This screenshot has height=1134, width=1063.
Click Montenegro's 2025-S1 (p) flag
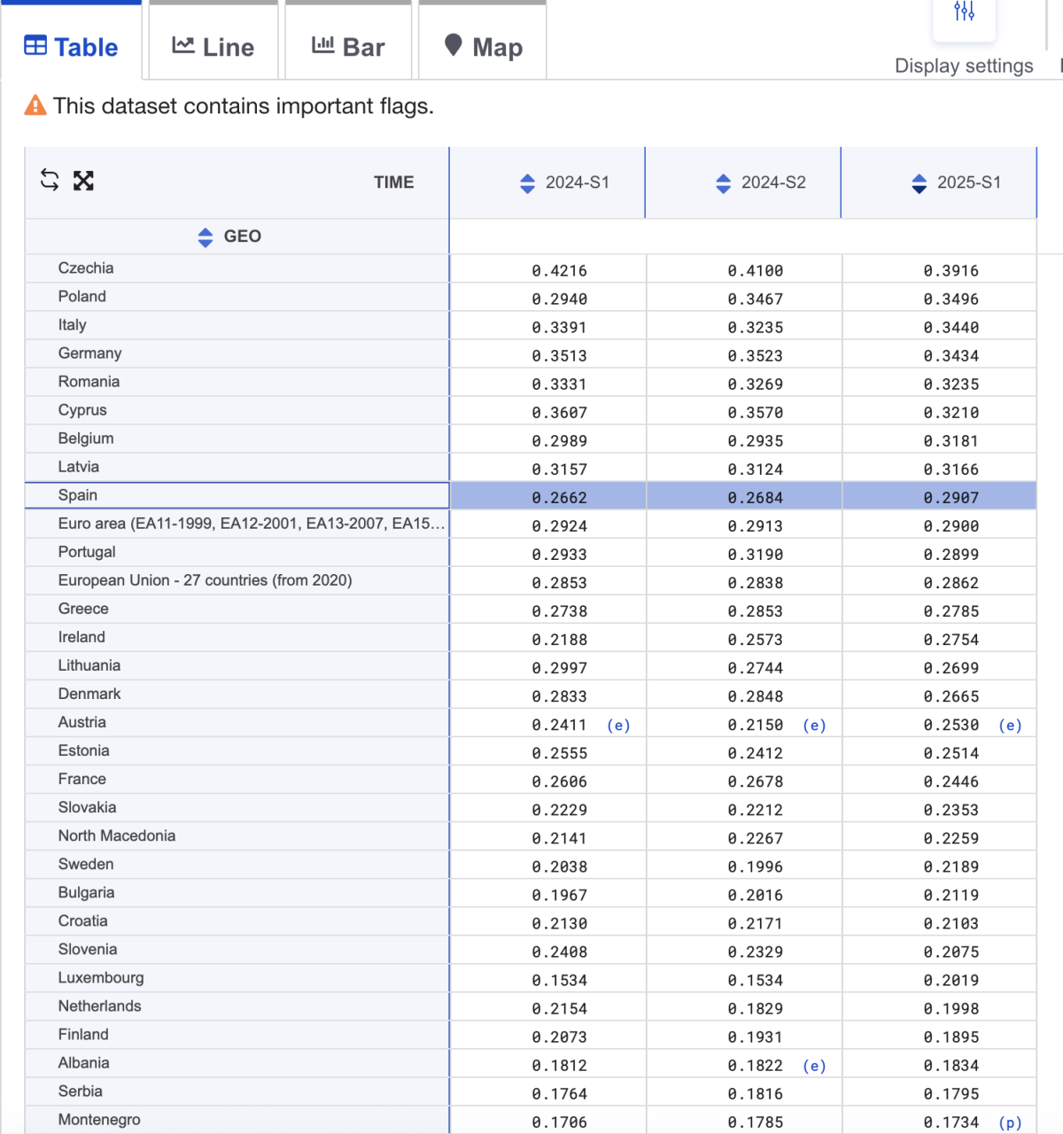[x=1010, y=1122]
